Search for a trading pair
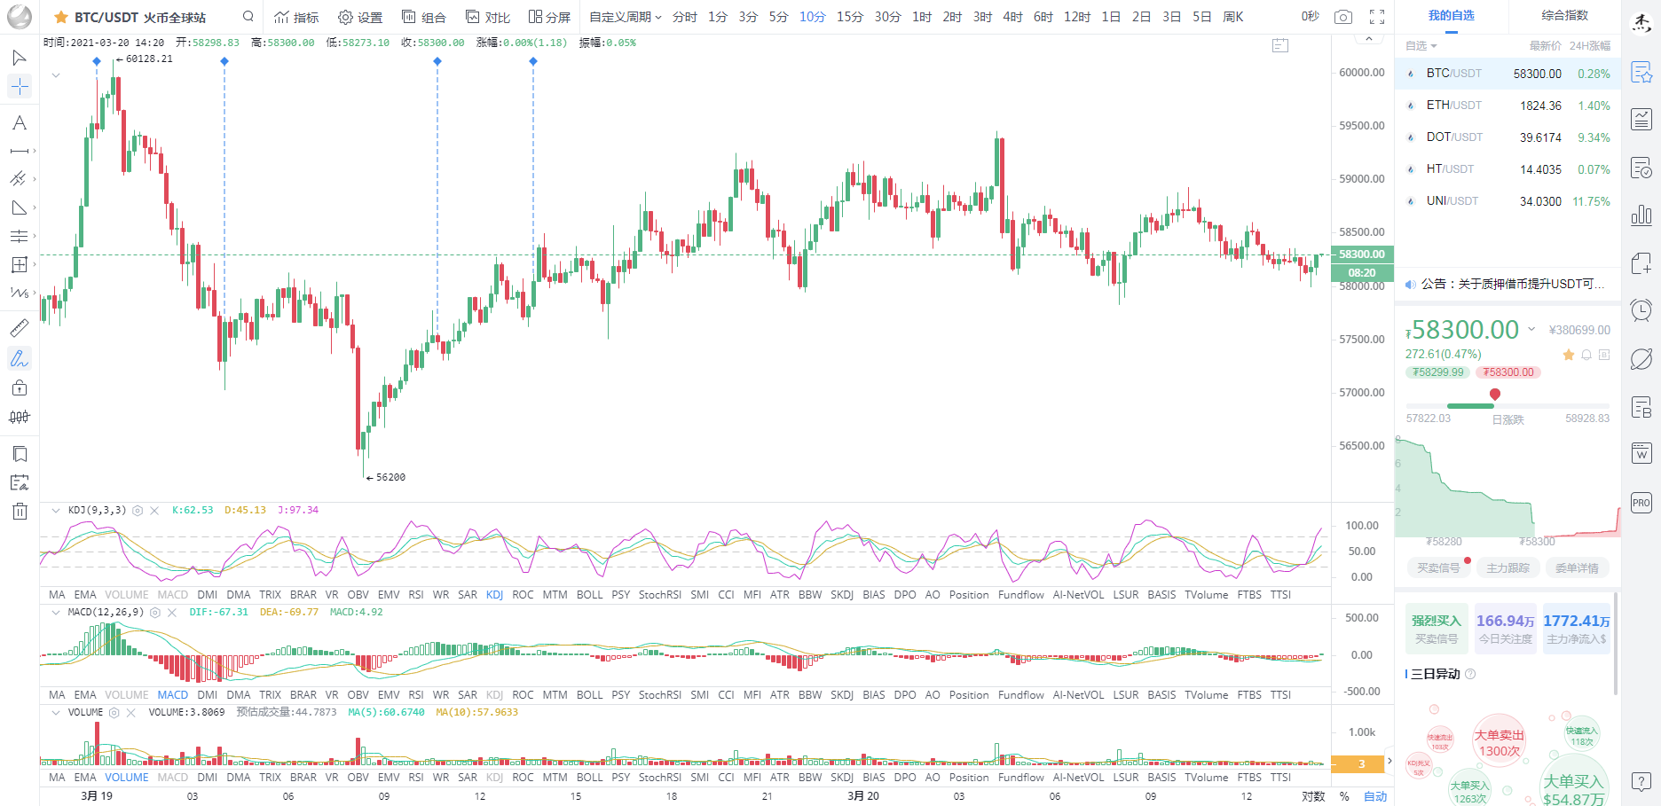The width and height of the screenshot is (1661, 806). (x=248, y=16)
